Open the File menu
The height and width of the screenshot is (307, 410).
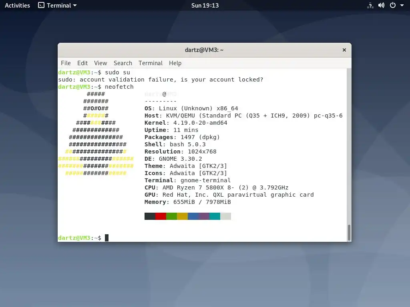66,63
